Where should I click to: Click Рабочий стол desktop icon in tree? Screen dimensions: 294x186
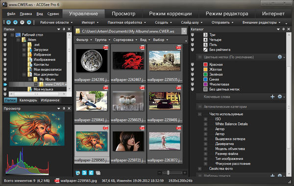coord(18,35)
